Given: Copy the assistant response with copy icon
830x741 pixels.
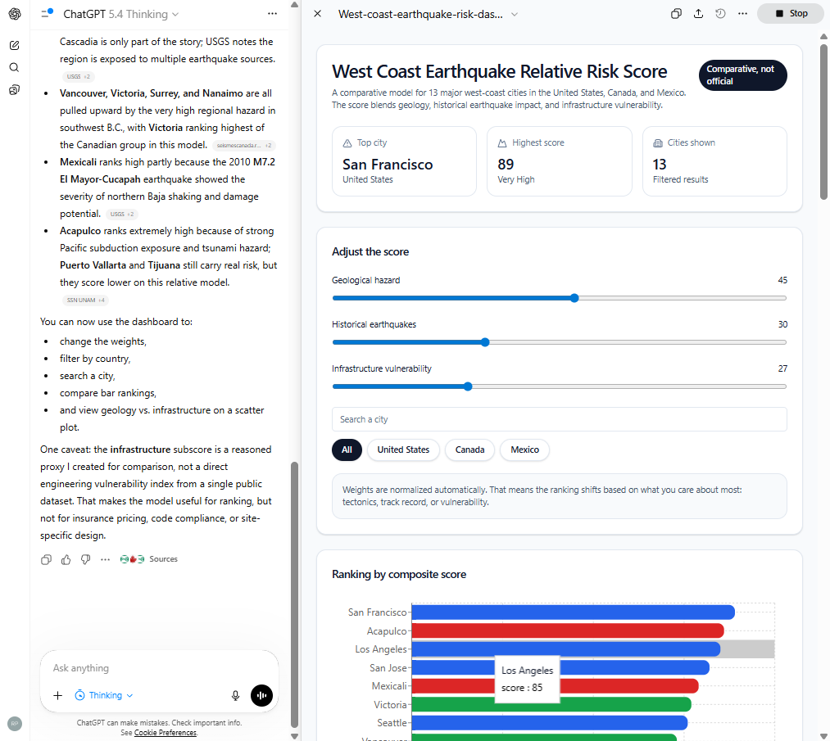Looking at the screenshot, I should [46, 558].
